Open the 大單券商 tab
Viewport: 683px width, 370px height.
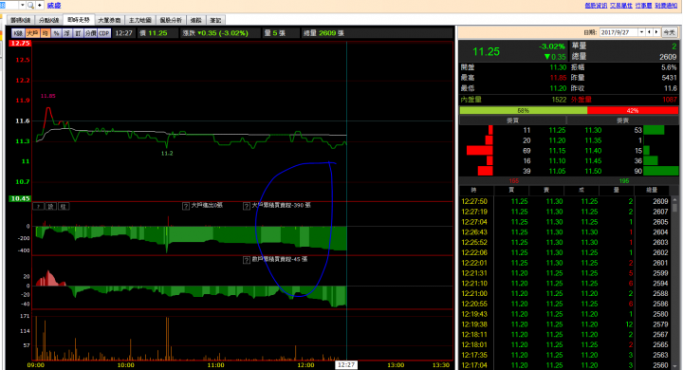[x=109, y=20]
